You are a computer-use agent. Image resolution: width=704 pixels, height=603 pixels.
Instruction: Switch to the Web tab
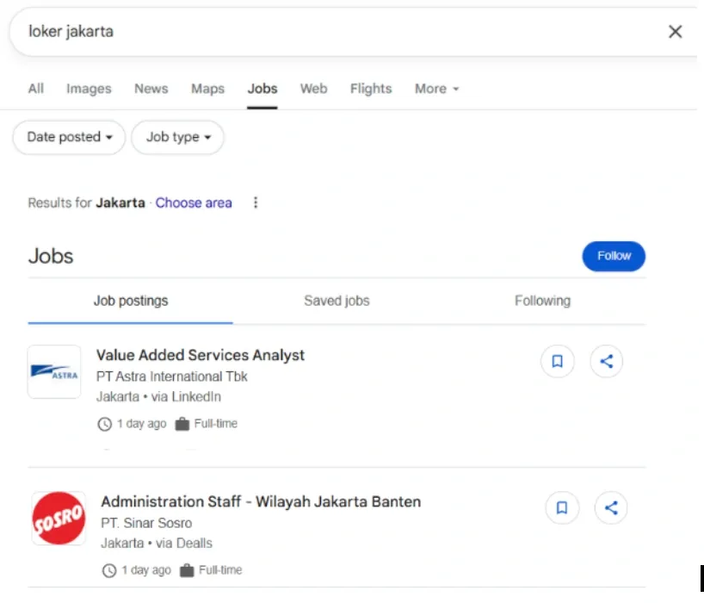(x=314, y=89)
